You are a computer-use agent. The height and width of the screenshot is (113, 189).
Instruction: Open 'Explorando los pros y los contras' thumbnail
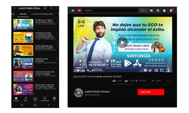click(23, 76)
